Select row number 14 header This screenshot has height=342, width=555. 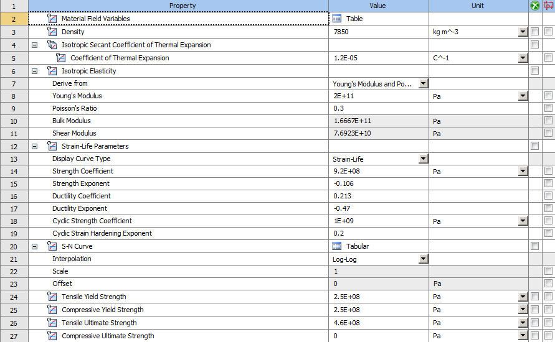tap(14, 171)
